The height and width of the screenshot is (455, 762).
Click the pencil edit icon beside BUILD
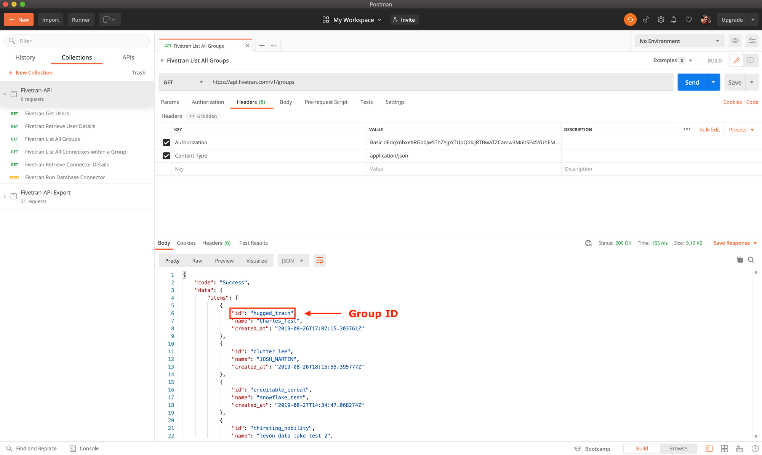[736, 61]
